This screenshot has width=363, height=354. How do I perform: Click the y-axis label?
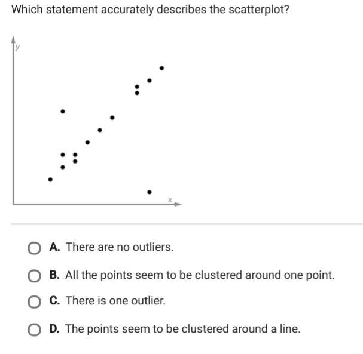point(18,47)
